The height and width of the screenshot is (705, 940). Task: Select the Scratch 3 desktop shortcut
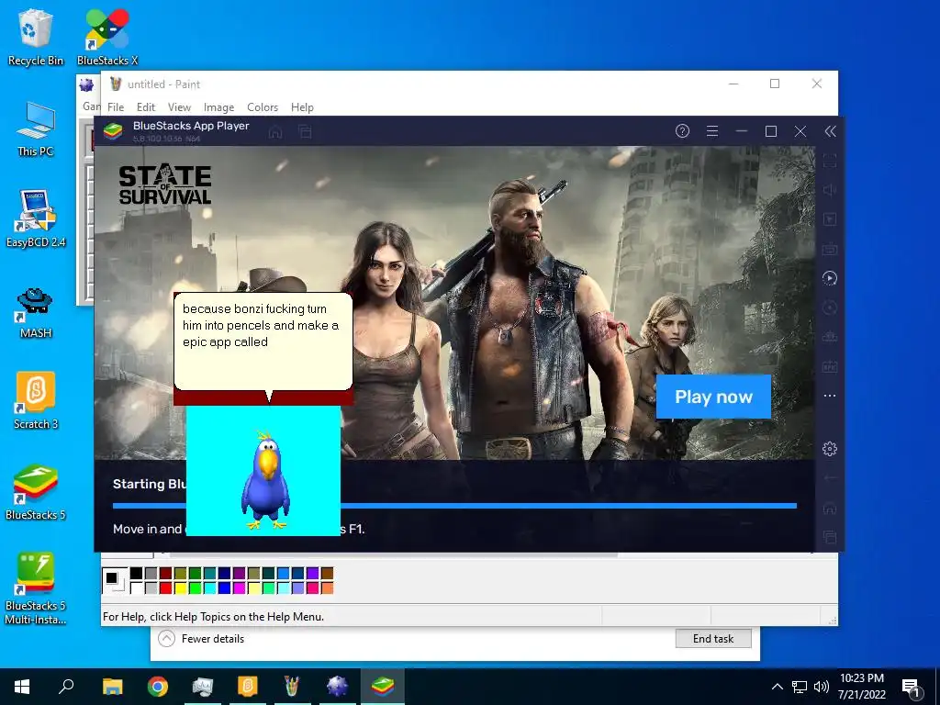click(x=36, y=400)
